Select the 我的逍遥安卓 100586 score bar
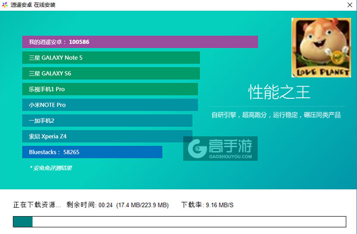 (x=140, y=42)
